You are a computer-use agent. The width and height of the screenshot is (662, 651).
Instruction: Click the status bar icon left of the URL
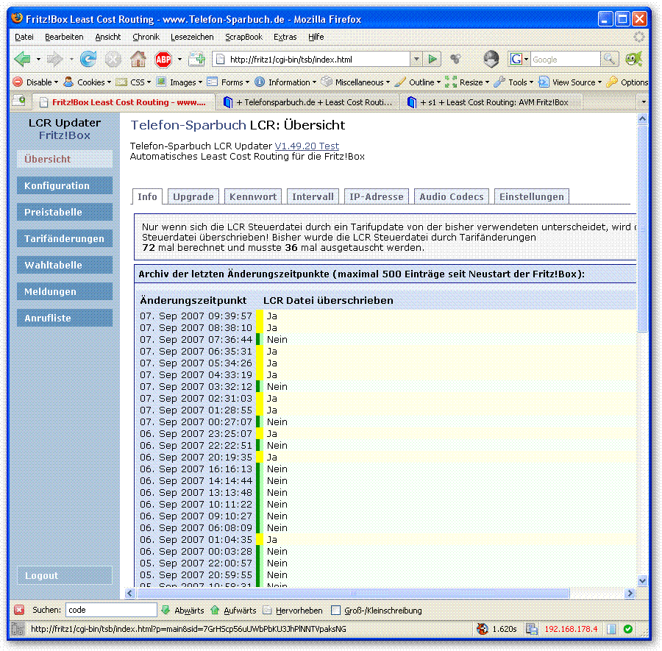coord(18,629)
